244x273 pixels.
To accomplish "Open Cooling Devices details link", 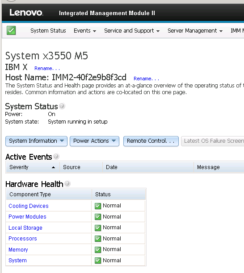I will tap(29, 206).
